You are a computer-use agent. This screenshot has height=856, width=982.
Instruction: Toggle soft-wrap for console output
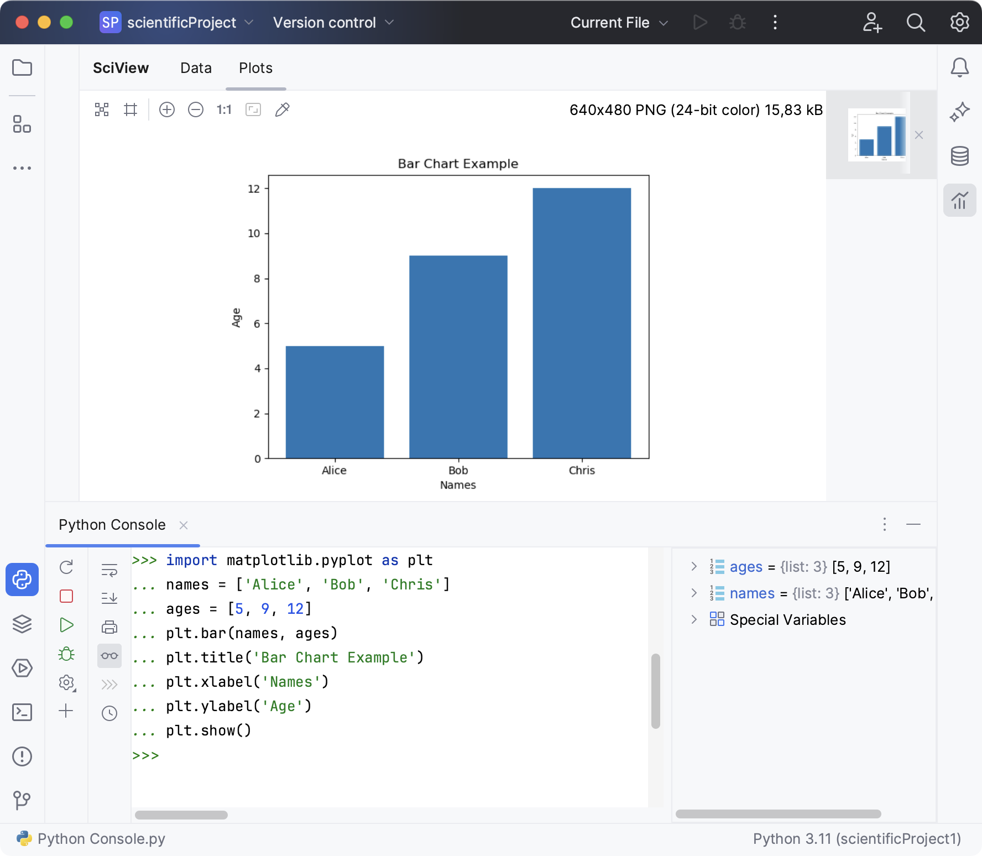pyautogui.click(x=109, y=569)
